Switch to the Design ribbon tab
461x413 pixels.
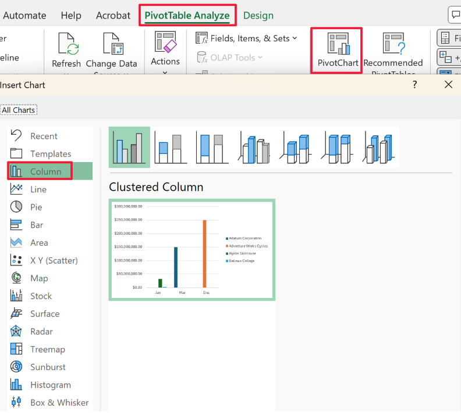[258, 15]
